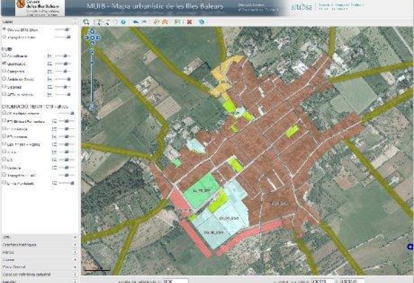The image size is (414, 283).
Task: Adjust the Qualificació layer opacity slider
Action: tap(65, 63)
